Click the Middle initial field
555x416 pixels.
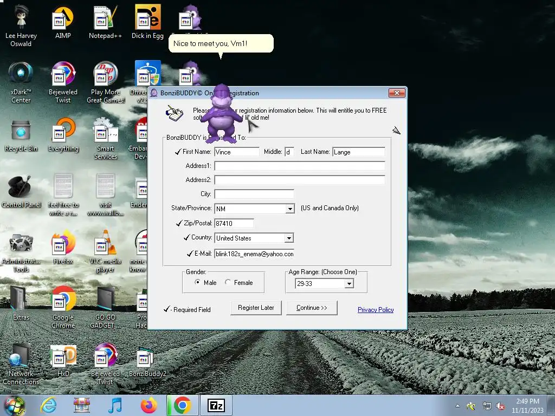289,152
